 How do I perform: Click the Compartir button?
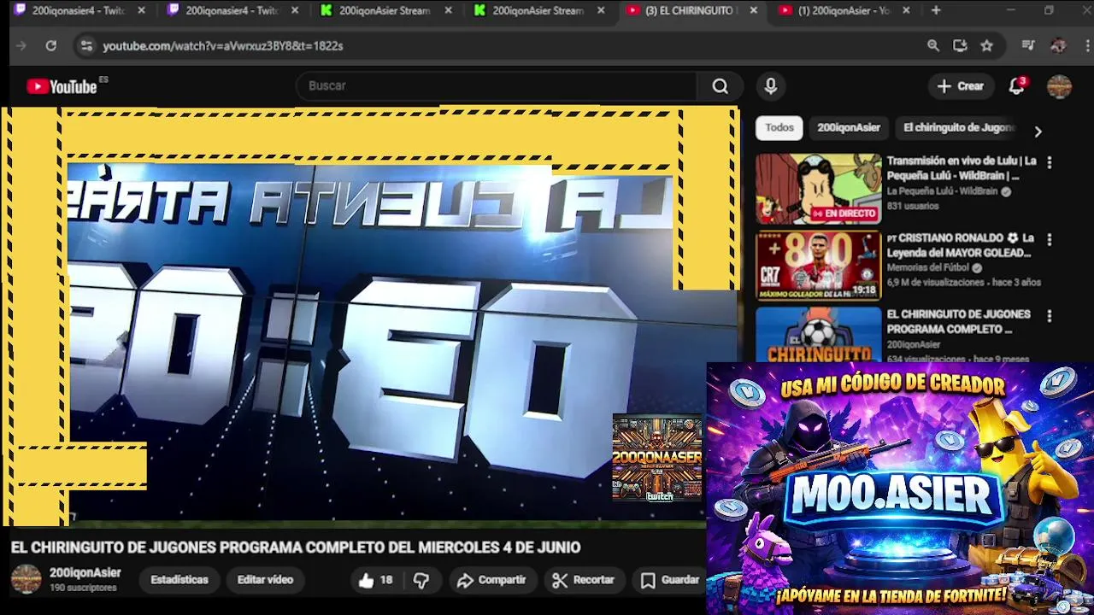pos(491,580)
